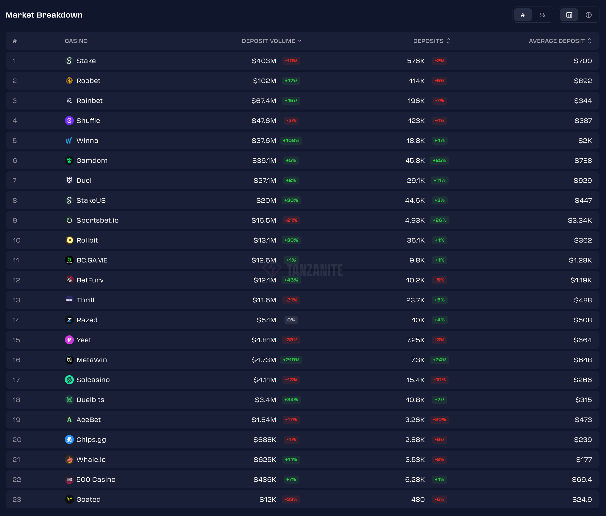Click the purple Shuffle logo icon
606x516 pixels.
(69, 121)
